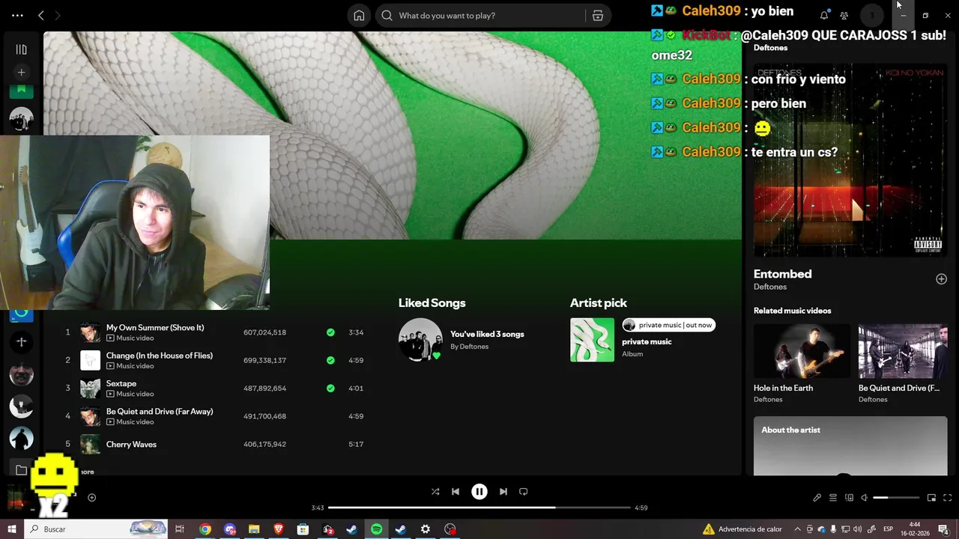Open the Liked Songs artist thumbnail
The width and height of the screenshot is (959, 539).
pyautogui.click(x=420, y=340)
